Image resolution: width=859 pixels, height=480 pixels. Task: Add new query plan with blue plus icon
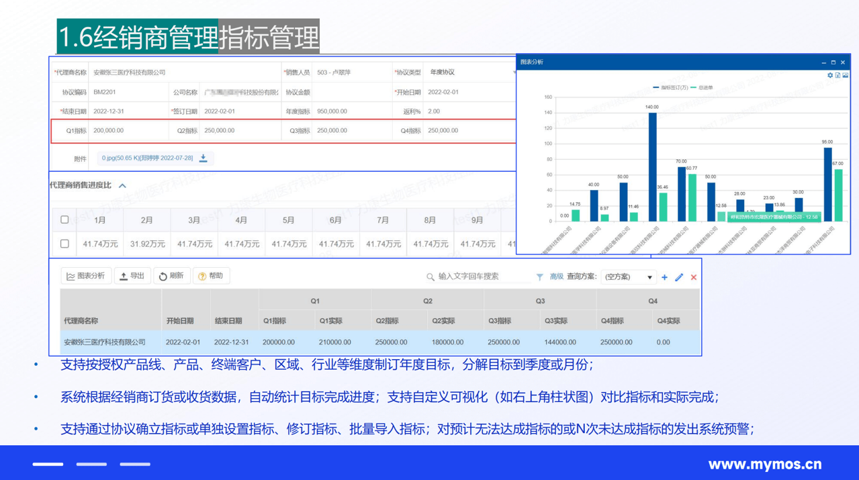pyautogui.click(x=665, y=277)
